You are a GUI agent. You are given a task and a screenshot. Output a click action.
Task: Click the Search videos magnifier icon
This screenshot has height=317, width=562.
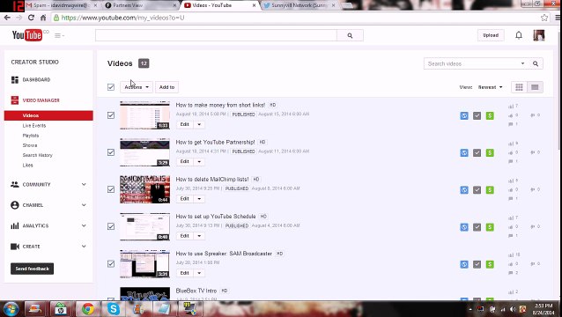pyautogui.click(x=536, y=63)
